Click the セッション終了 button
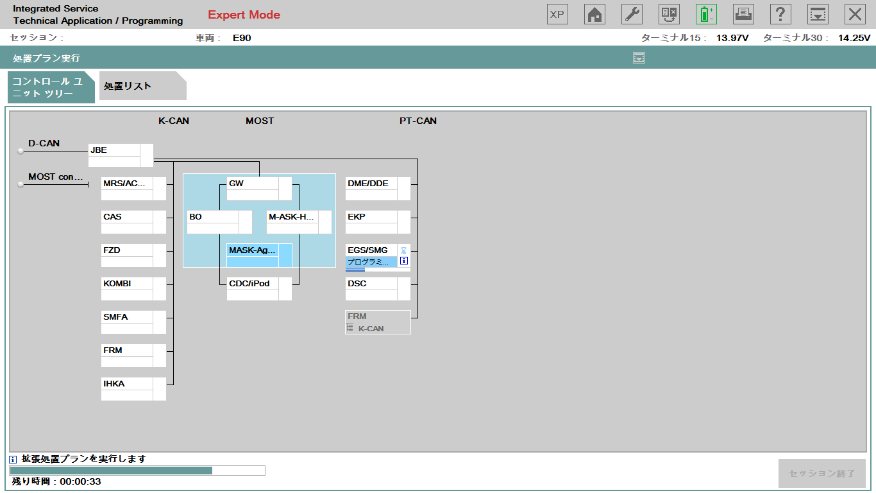The image size is (876, 493). pos(821,473)
